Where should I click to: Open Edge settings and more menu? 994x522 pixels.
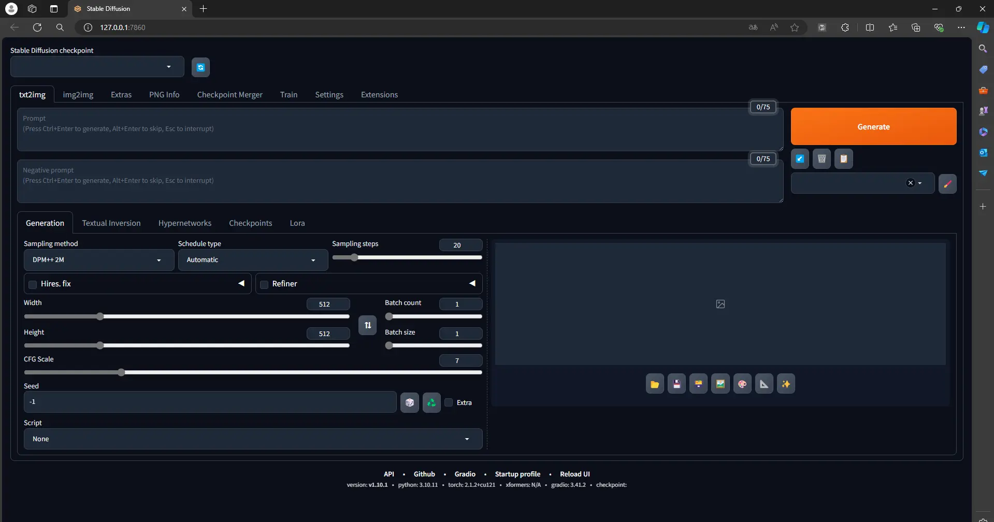coord(961,27)
